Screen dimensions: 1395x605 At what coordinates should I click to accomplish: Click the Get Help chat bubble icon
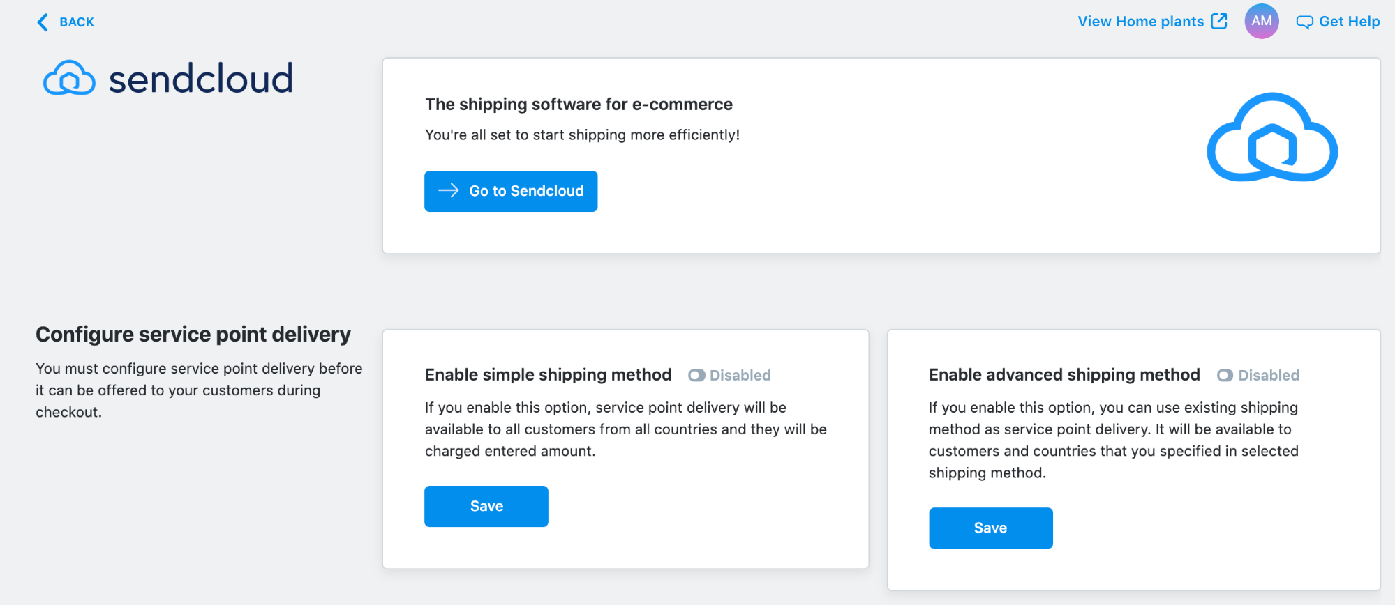coord(1304,22)
